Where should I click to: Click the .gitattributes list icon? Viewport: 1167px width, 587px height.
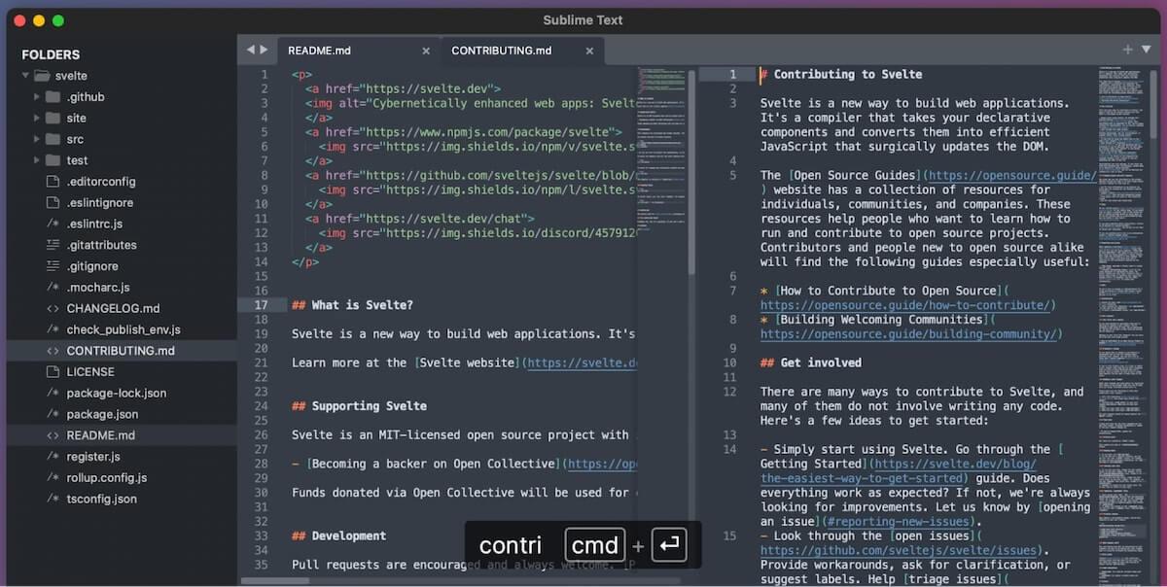[53, 245]
